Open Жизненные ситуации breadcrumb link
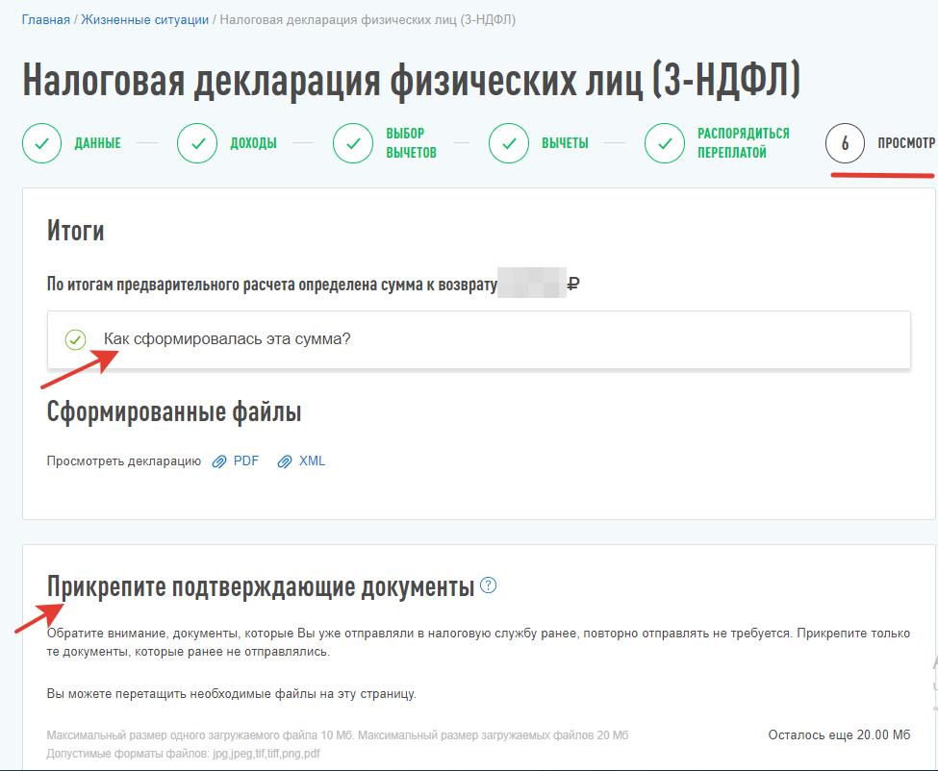 tap(145, 19)
